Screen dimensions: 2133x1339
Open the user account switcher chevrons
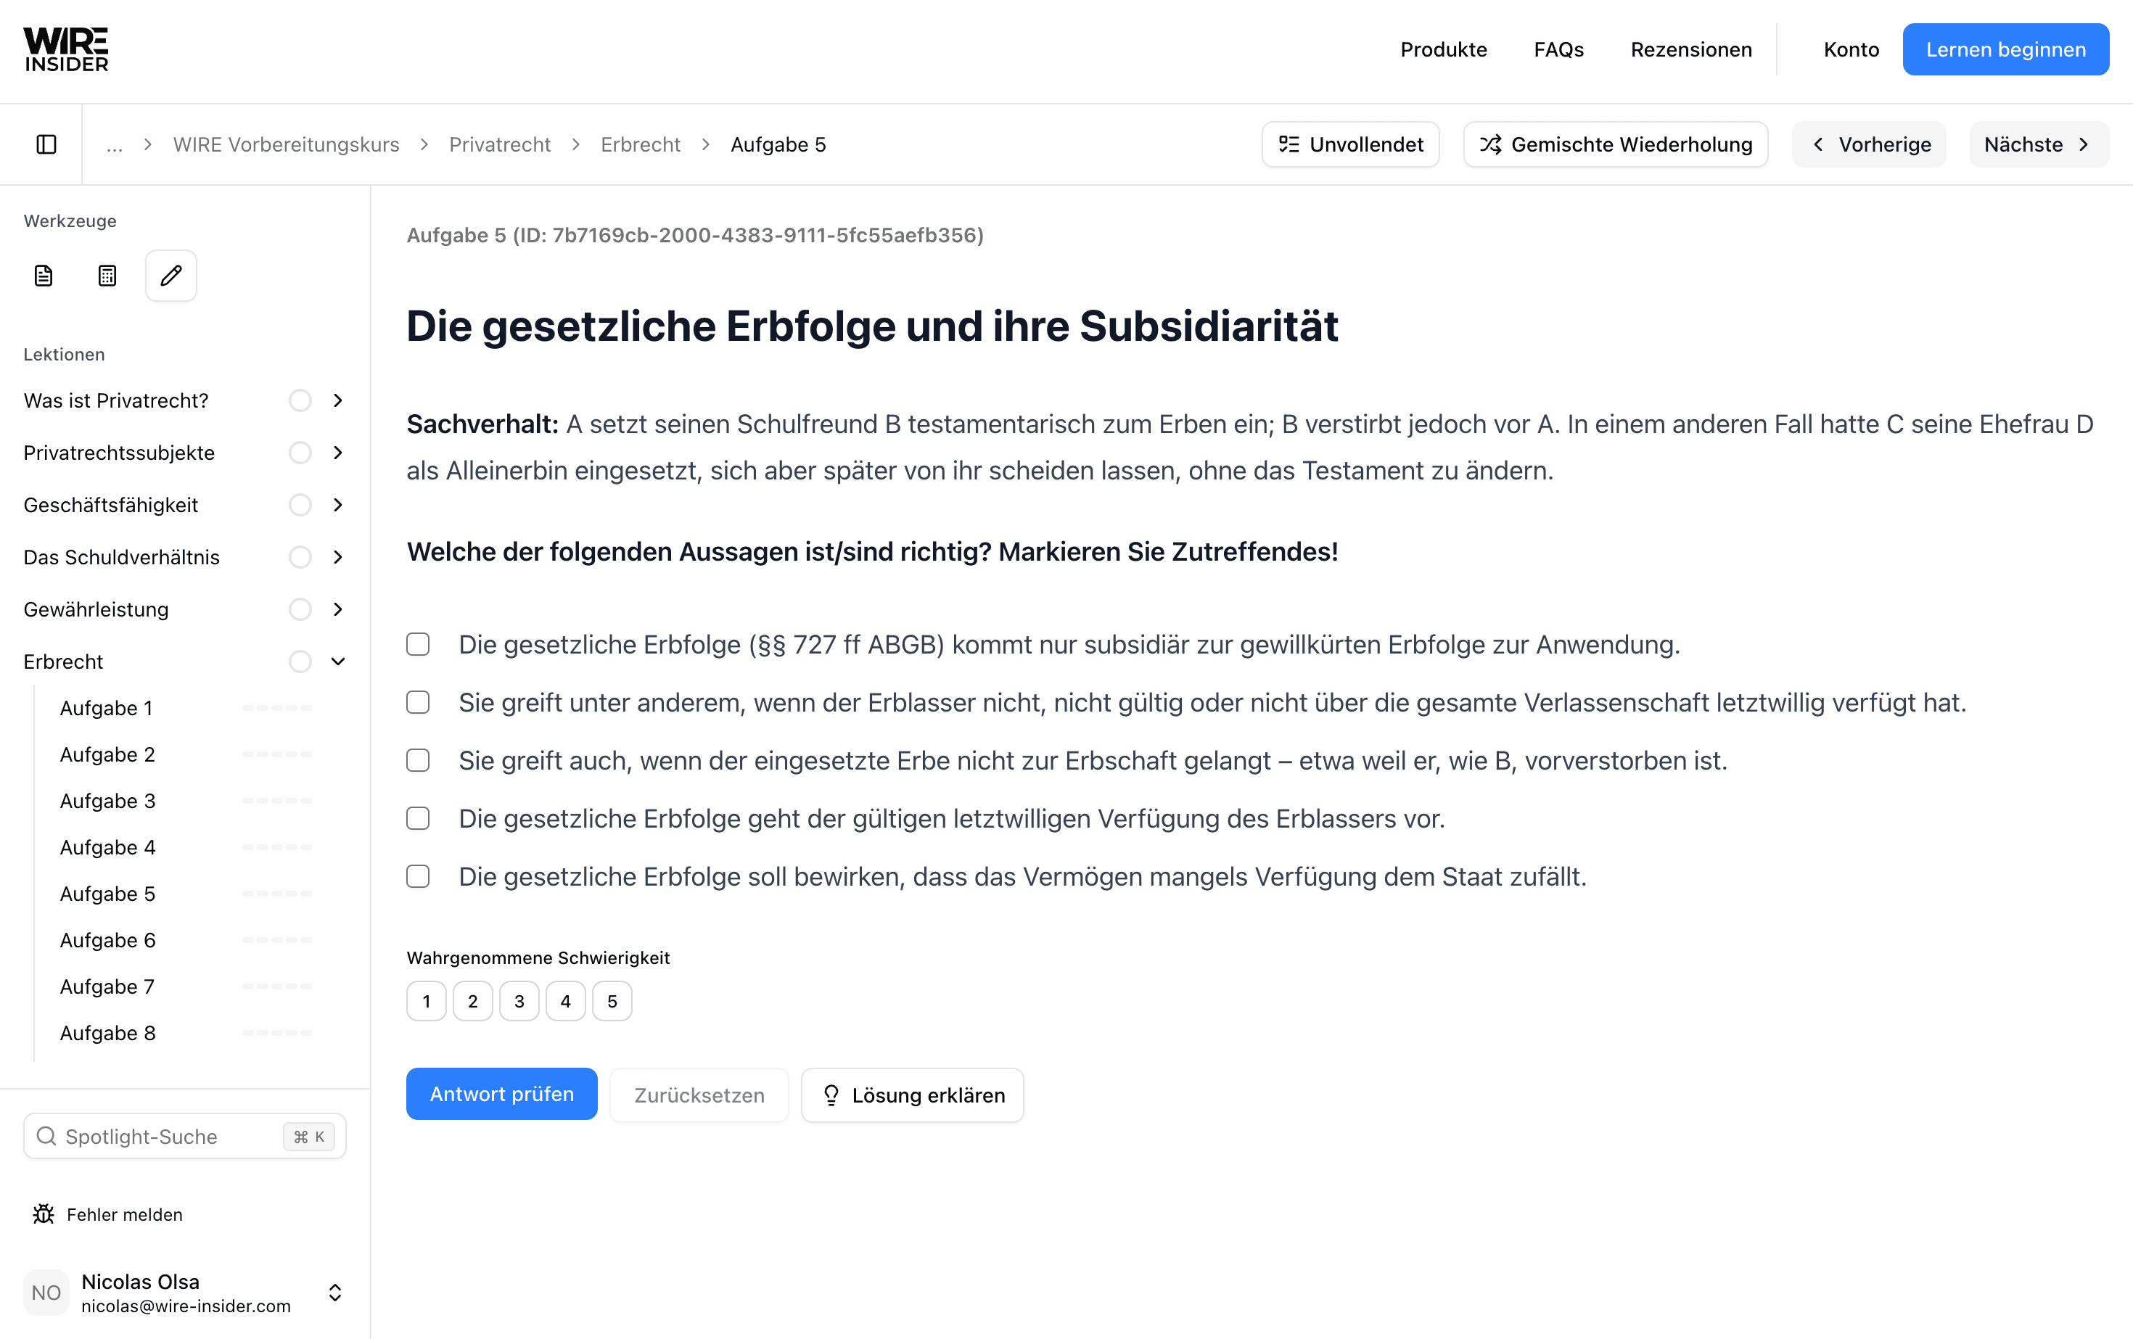point(335,1292)
